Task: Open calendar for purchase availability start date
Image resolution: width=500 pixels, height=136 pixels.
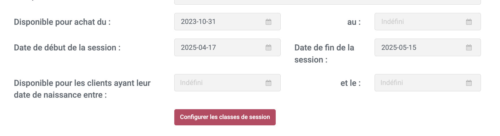Action: coord(268,22)
